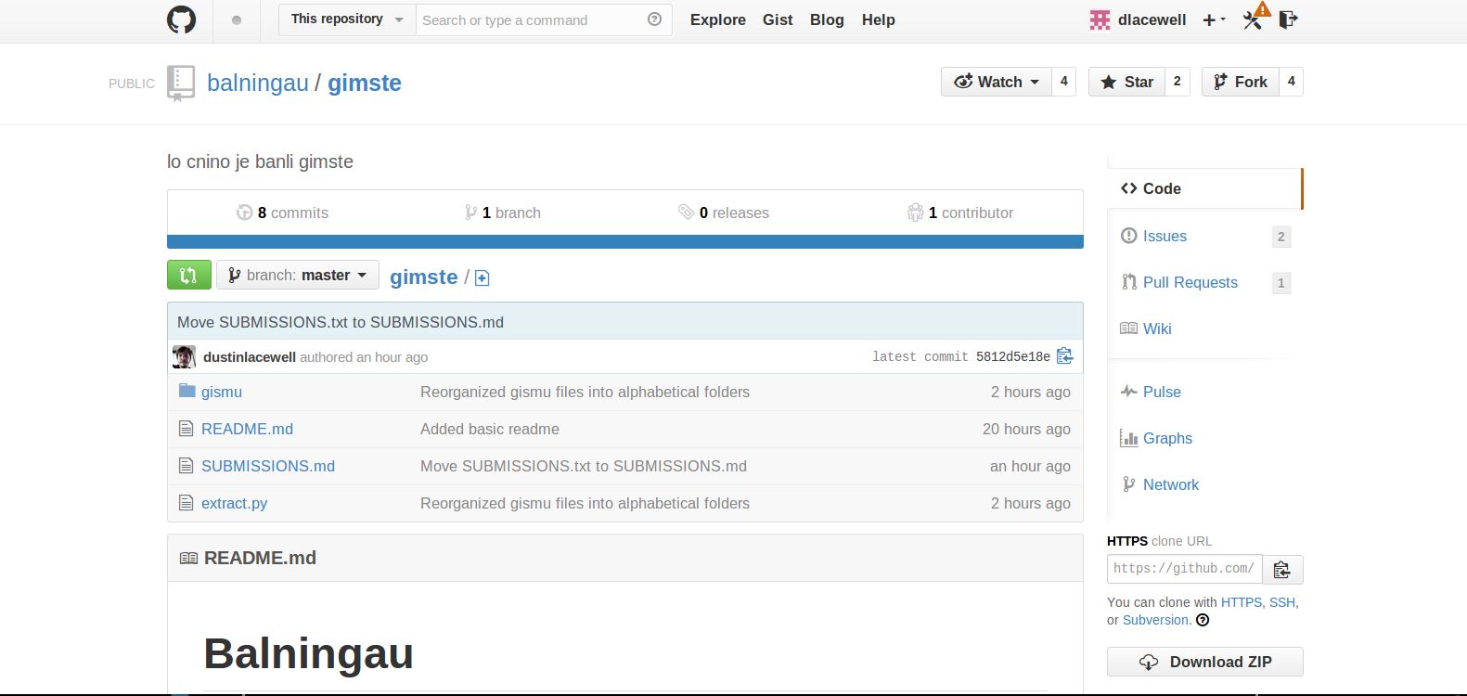Fork the gimste repository
The height and width of the screenshot is (696, 1467).
coord(1241,82)
